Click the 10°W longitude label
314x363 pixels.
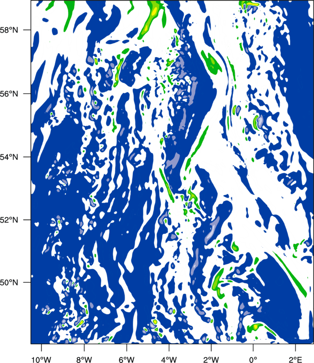click(x=42, y=359)
